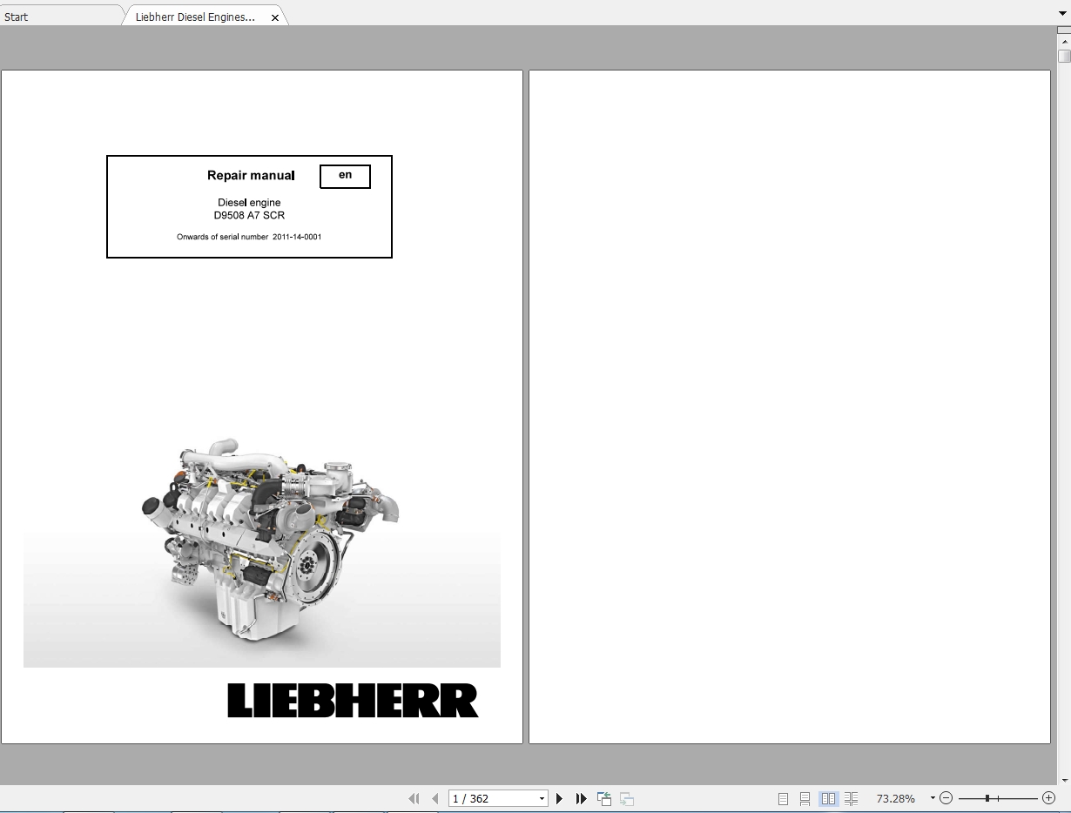
Task: Zoom in using the plus icon
Action: click(x=1048, y=798)
